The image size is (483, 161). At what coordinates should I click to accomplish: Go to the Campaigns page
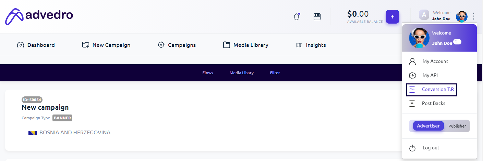(177, 45)
